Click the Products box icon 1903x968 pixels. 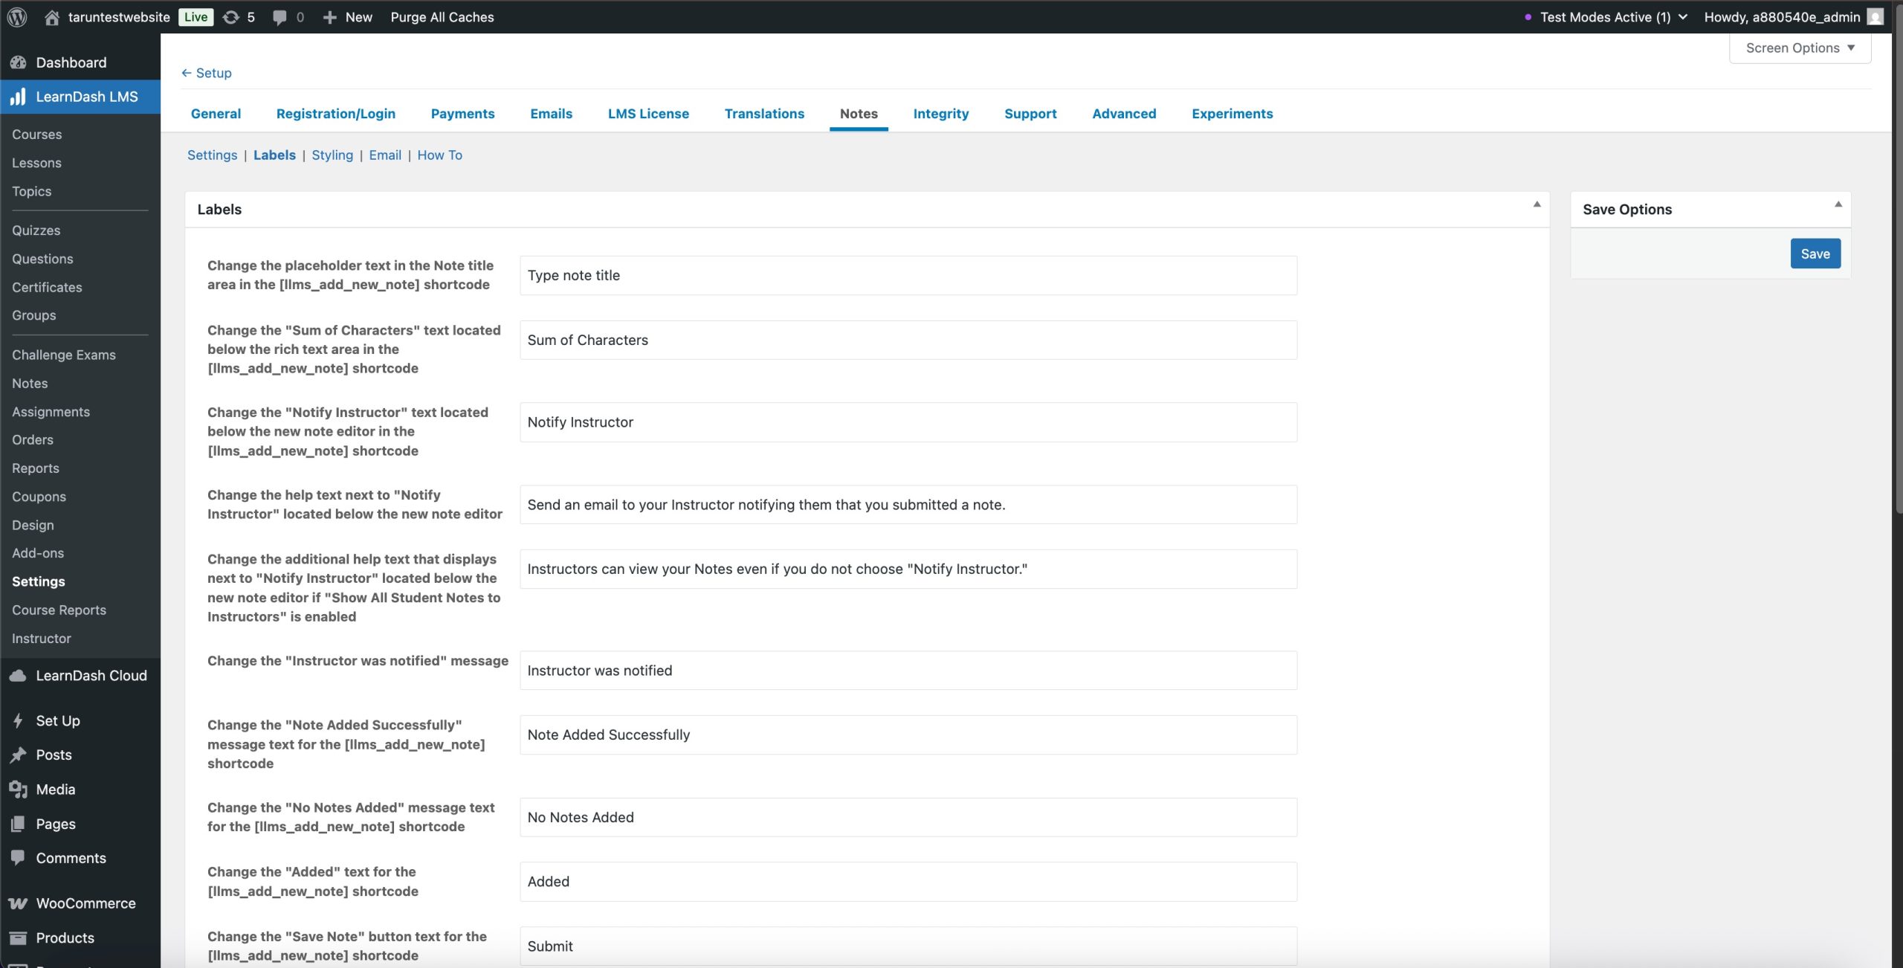pyautogui.click(x=19, y=938)
